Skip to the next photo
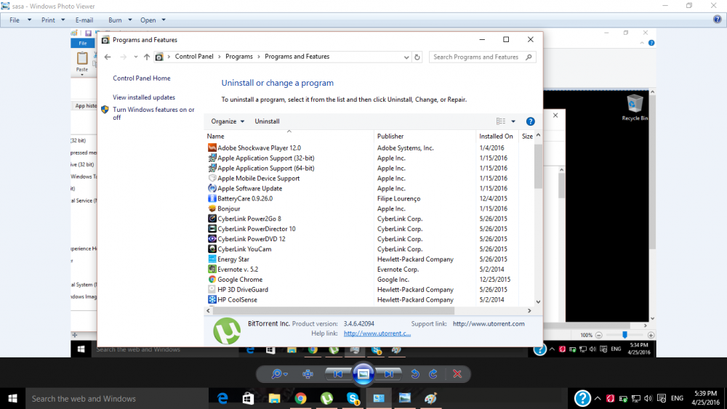The height and width of the screenshot is (409, 727). [390, 374]
